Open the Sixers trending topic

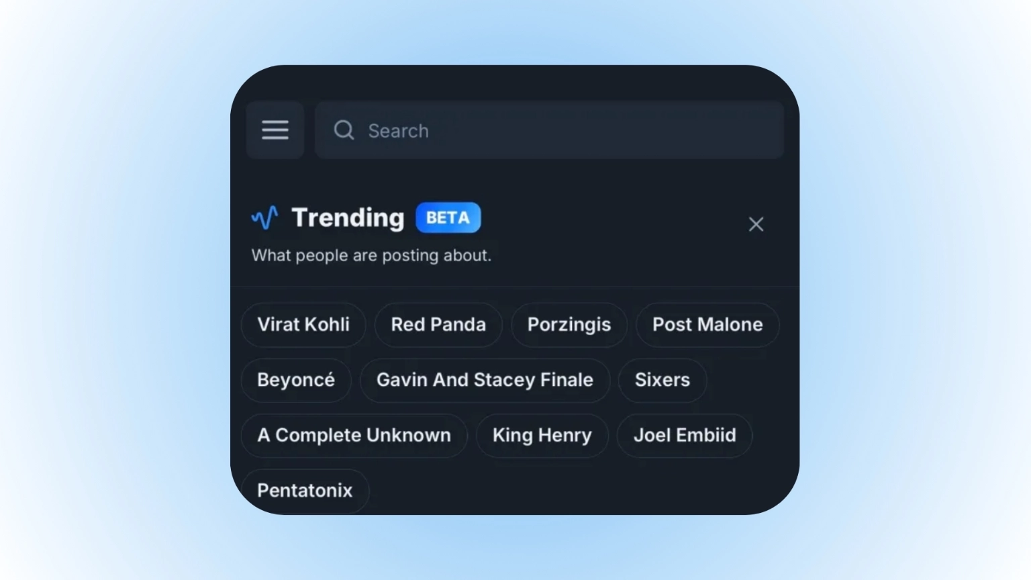(x=662, y=380)
